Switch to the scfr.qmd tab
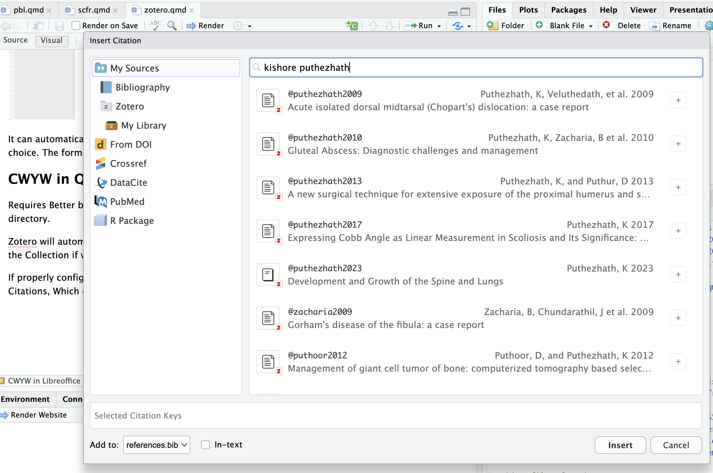 tap(94, 10)
